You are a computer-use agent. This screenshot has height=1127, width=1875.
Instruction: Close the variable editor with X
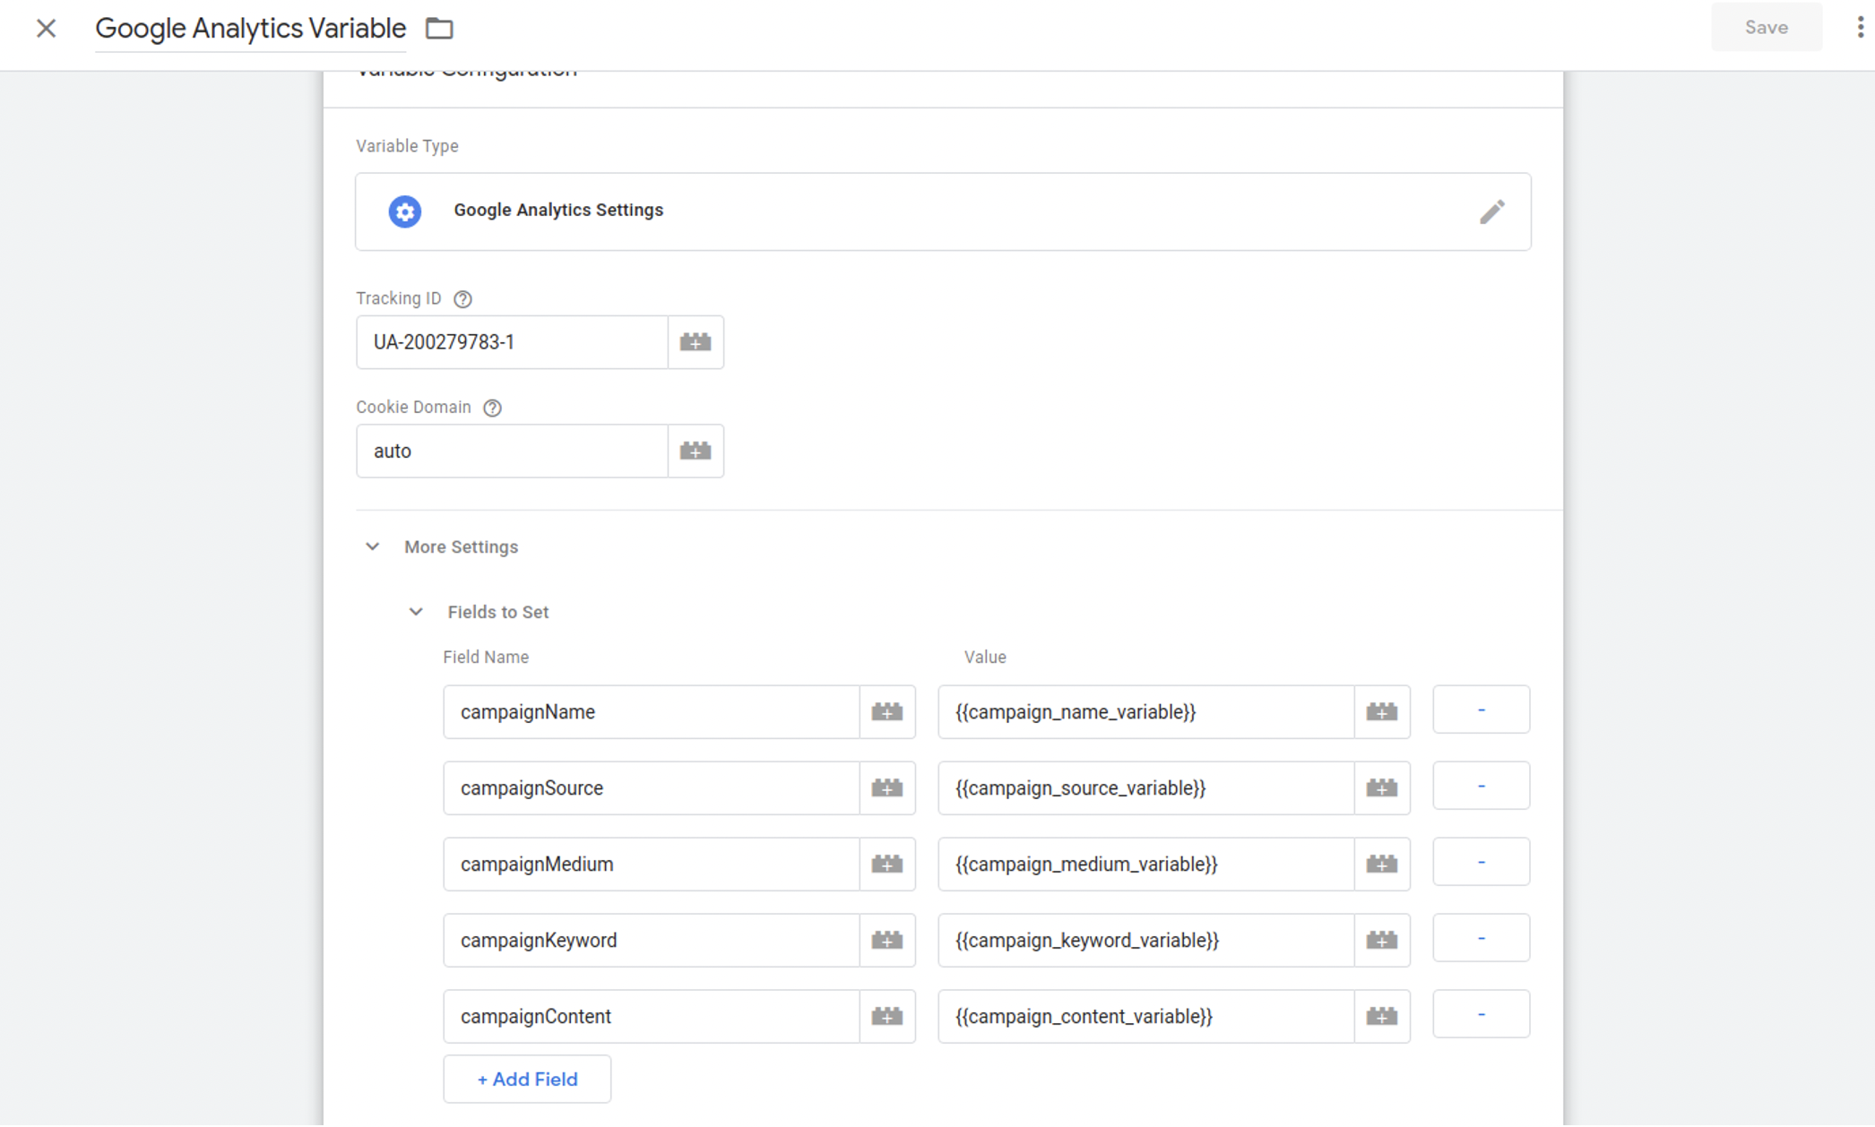point(47,29)
